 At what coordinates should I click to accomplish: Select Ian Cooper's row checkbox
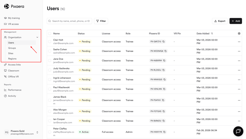(50, 121)
